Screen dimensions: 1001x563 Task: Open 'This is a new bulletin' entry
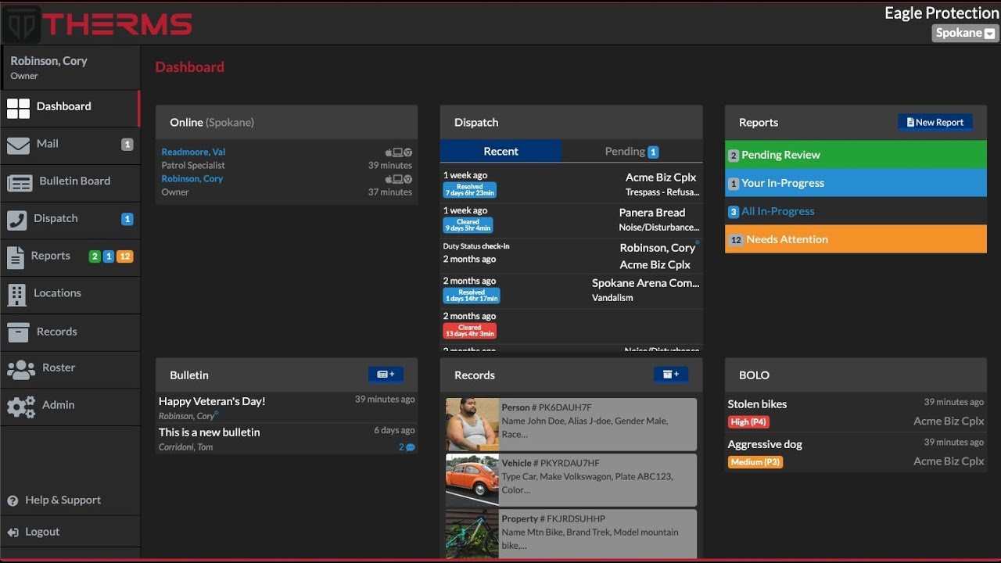[209, 432]
